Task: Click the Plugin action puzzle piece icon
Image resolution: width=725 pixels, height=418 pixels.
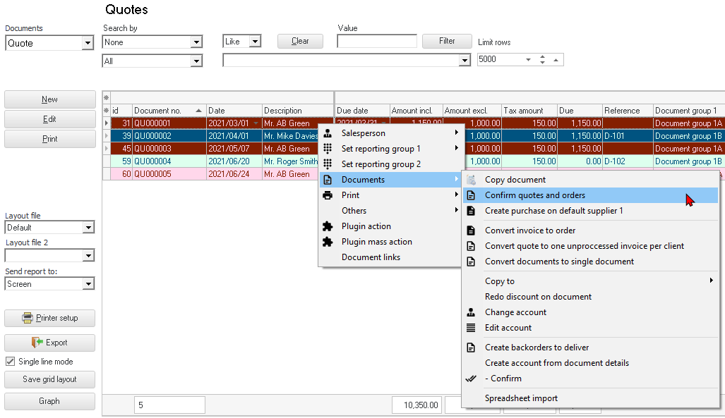Action: pos(328,226)
